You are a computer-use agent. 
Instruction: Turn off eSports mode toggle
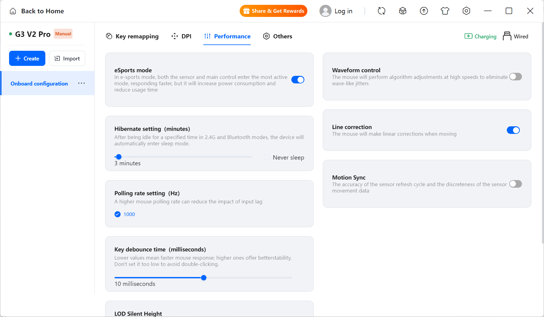tap(298, 80)
